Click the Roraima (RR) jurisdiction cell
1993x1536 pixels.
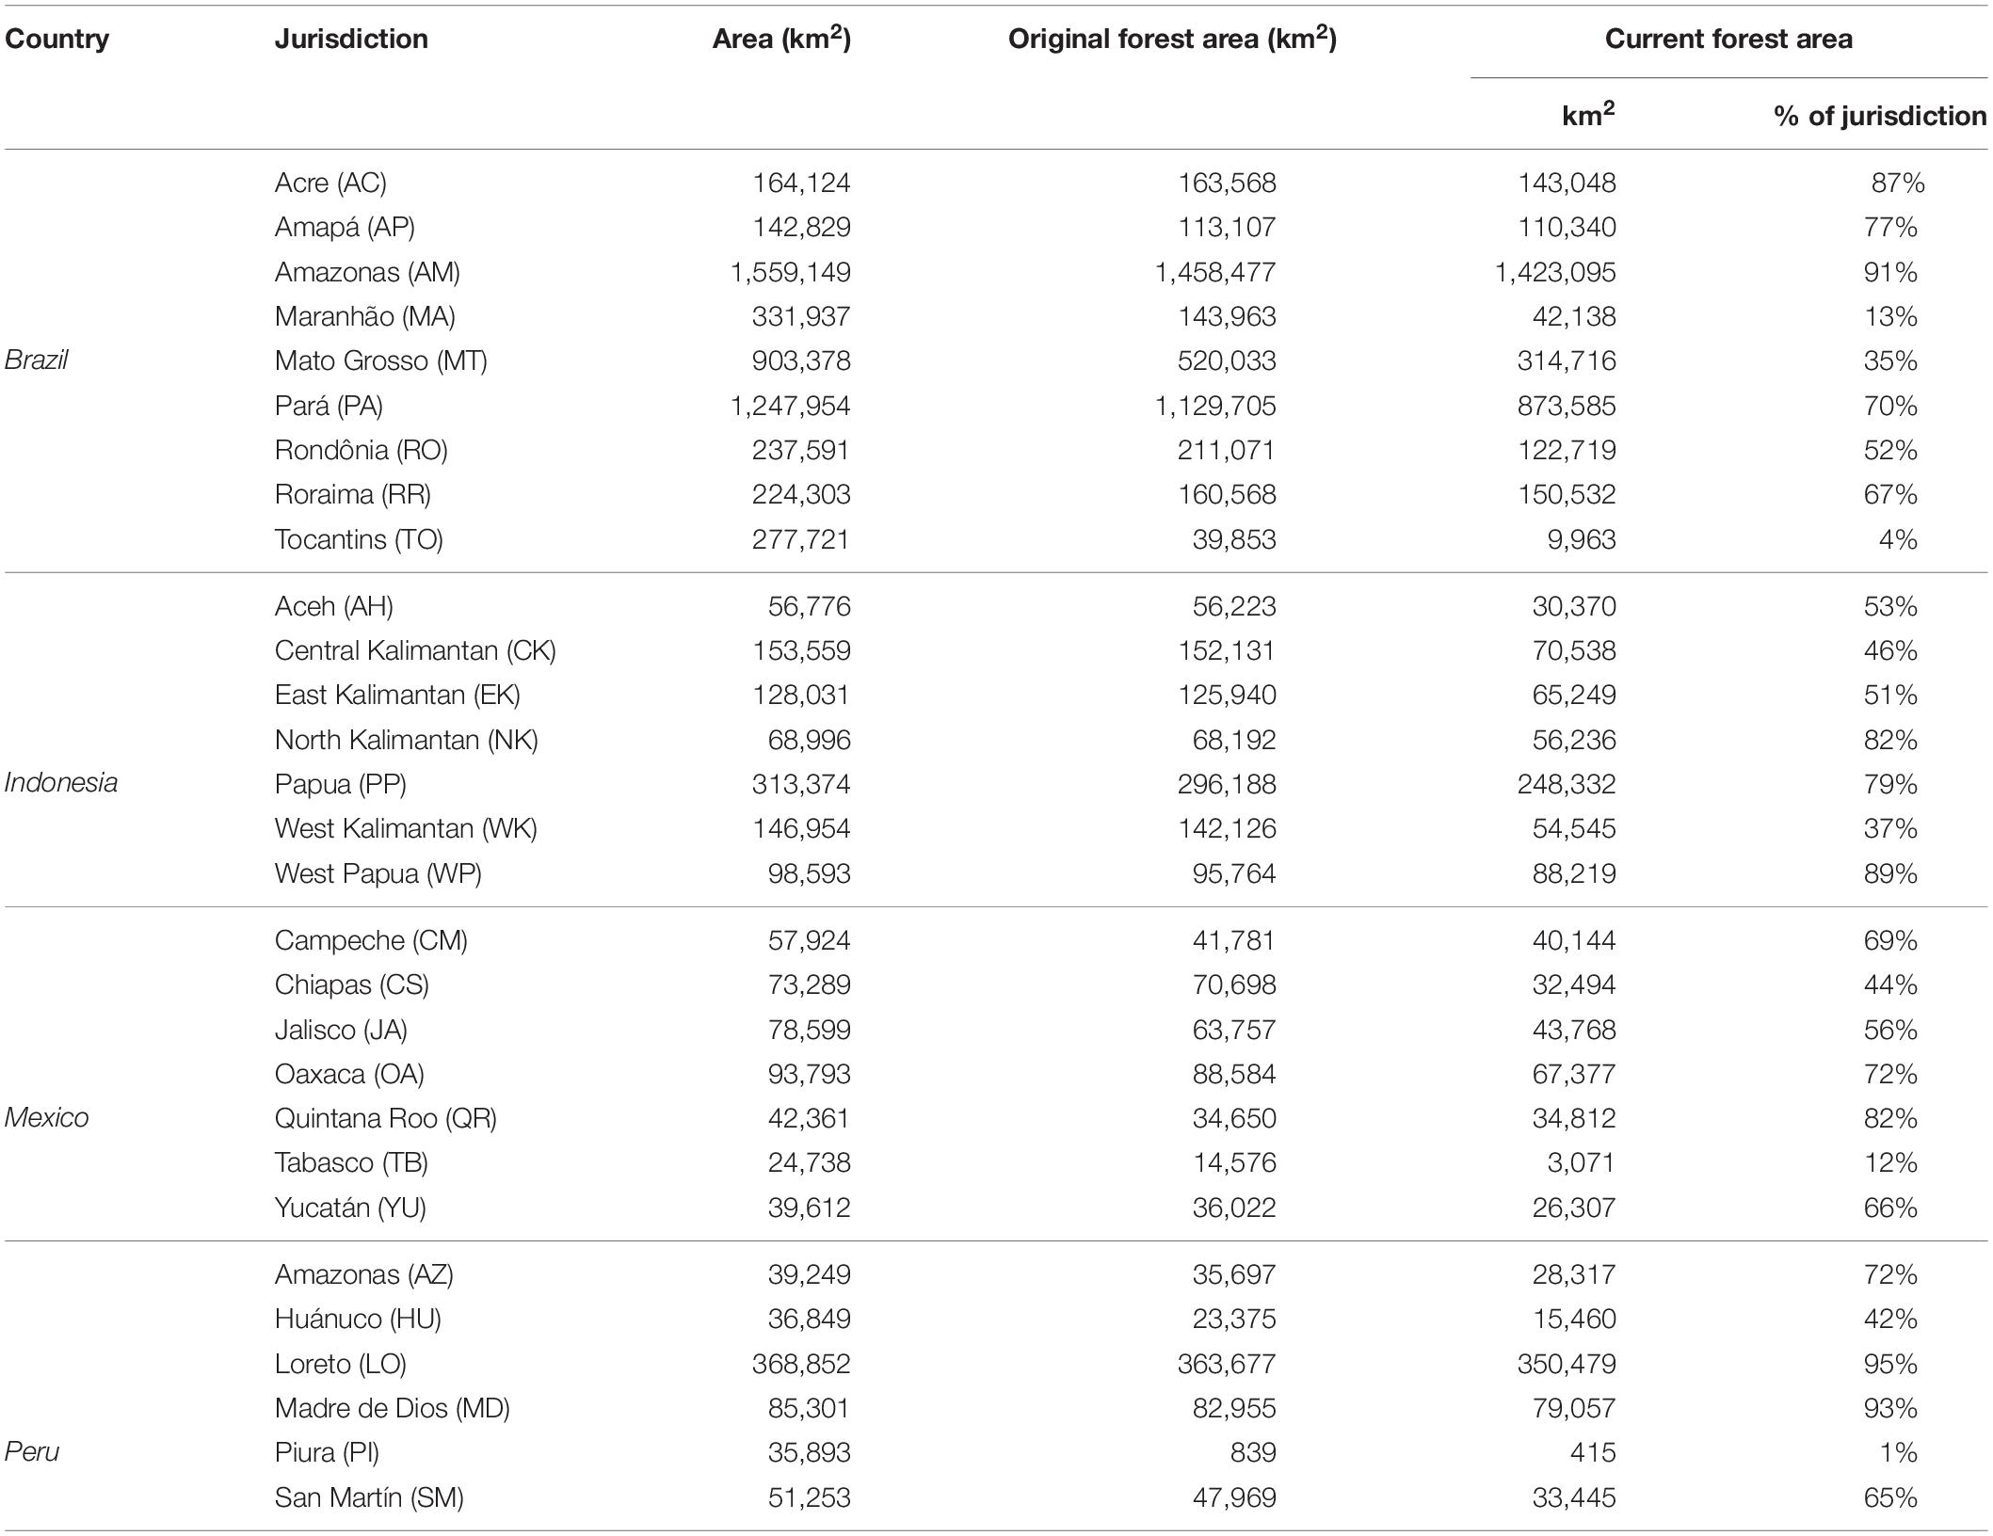[352, 494]
